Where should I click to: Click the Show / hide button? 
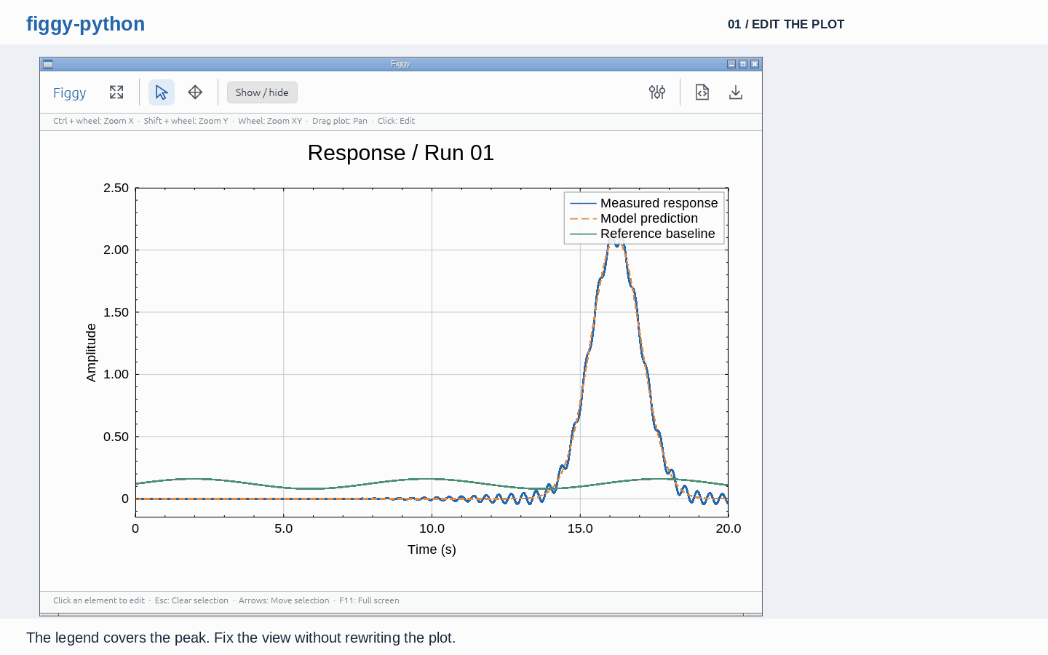tap(262, 92)
